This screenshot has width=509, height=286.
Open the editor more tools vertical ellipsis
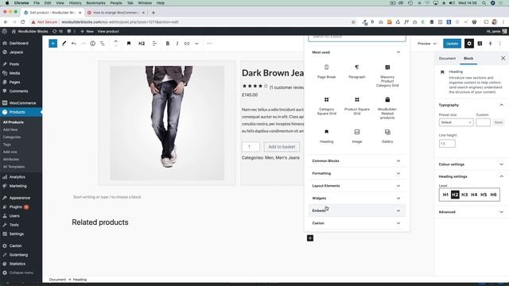(500, 44)
